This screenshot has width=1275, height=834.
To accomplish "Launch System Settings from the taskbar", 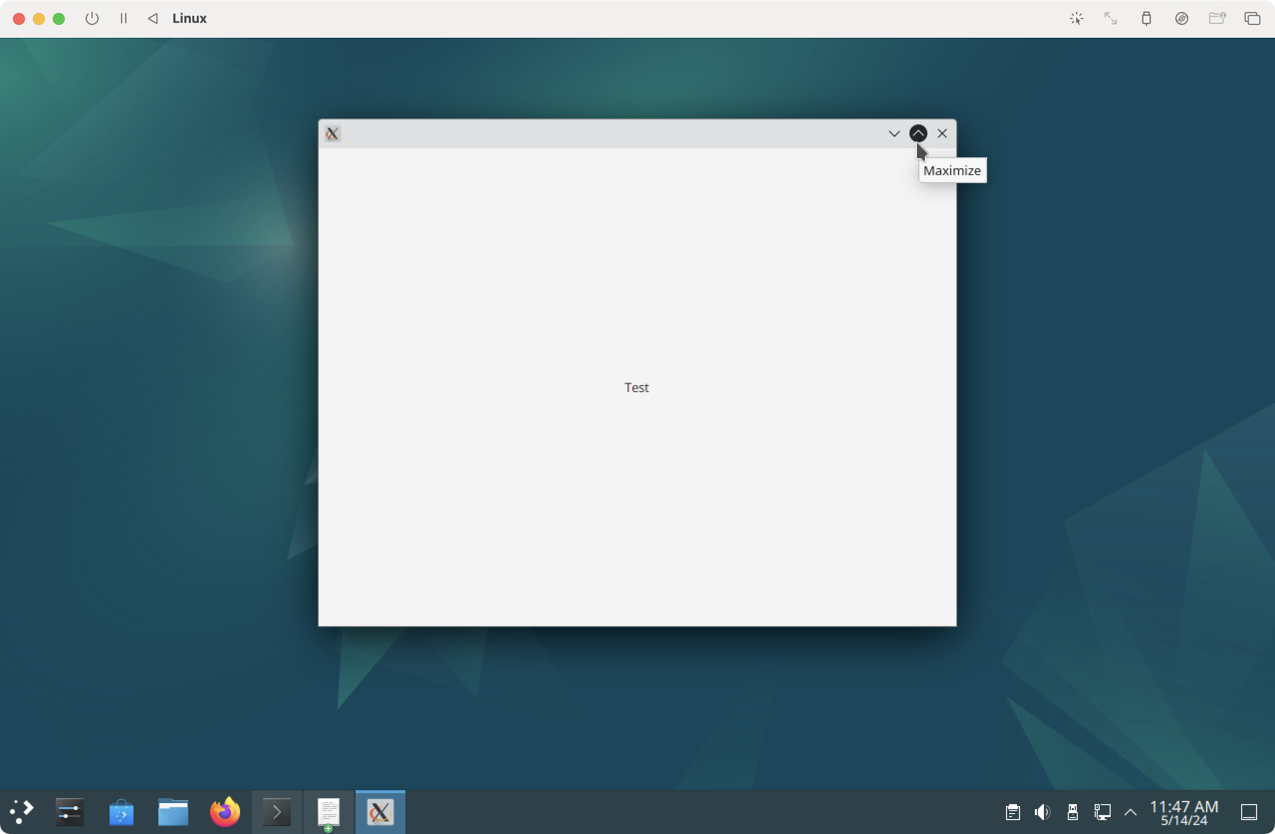I will (70, 812).
